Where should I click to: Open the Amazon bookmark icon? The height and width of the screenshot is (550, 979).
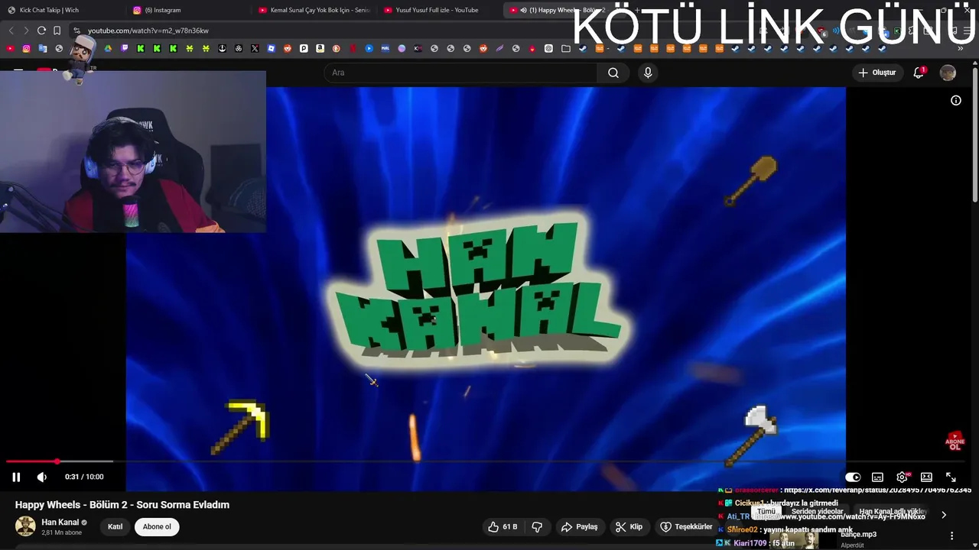pyautogui.click(x=320, y=48)
